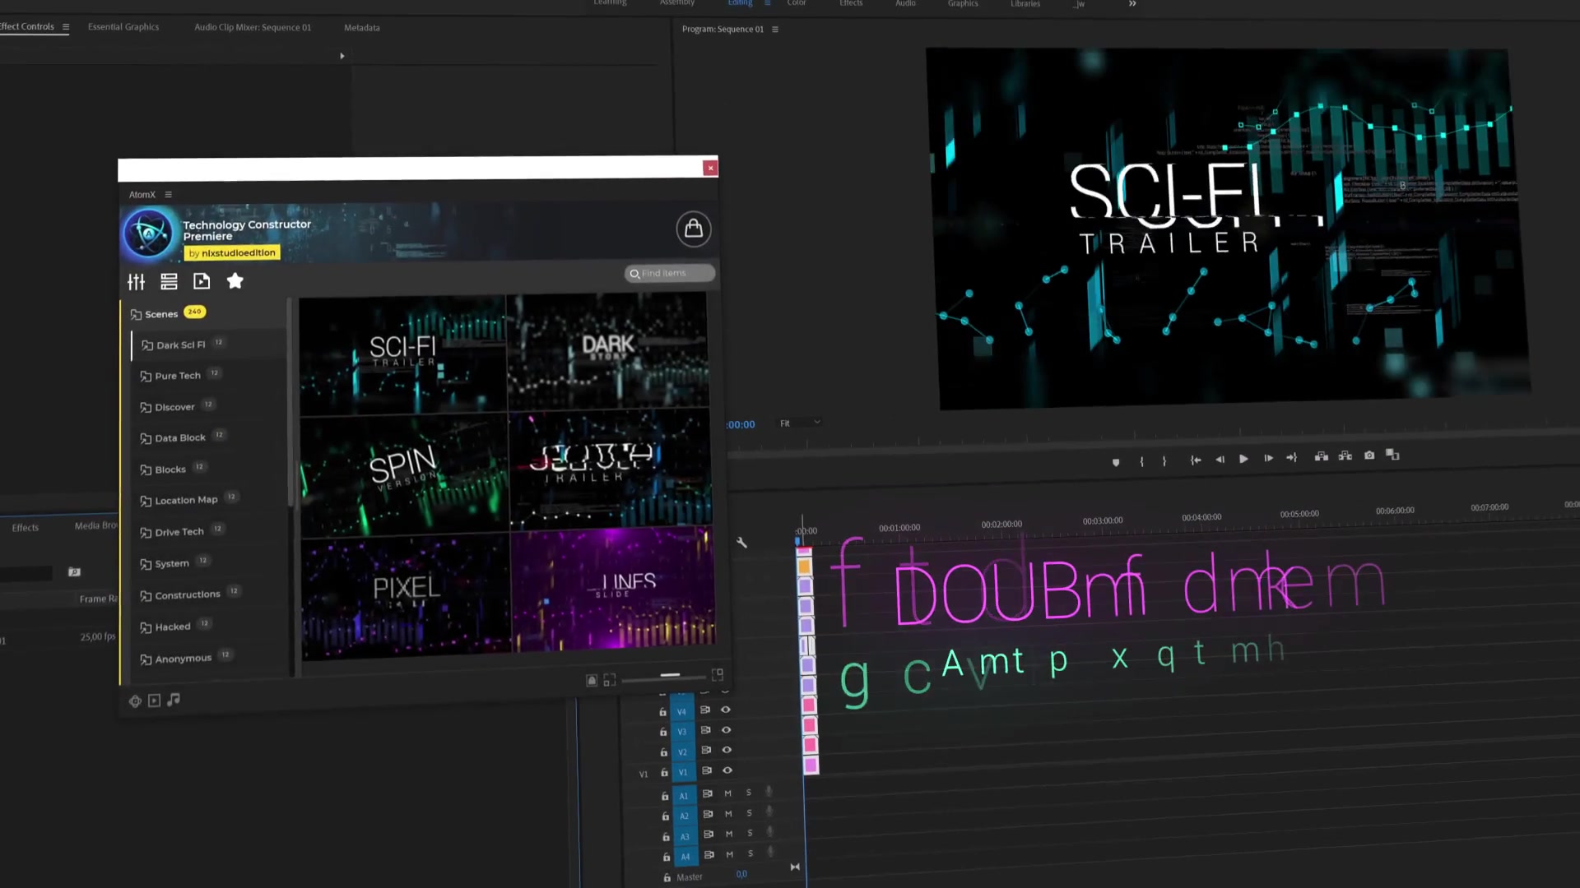
Task: Open the Discover category
Action: 176,406
